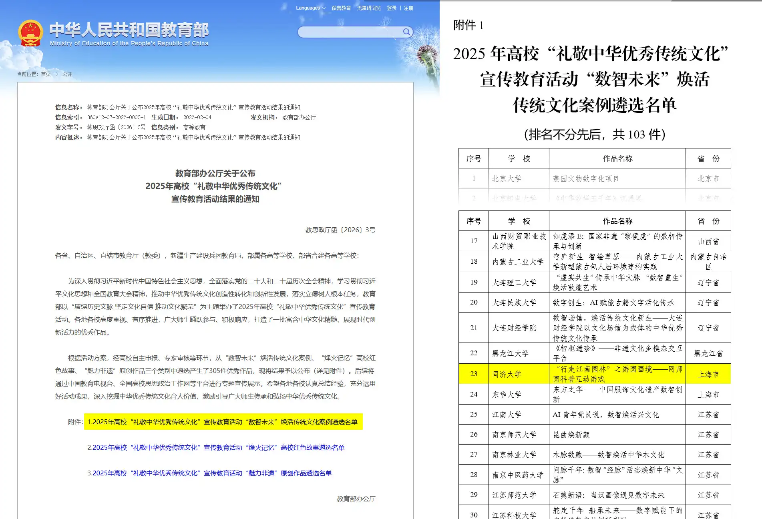Select the index number 360A12-07-2026-0003-1
The height and width of the screenshot is (519, 762).
(117, 117)
